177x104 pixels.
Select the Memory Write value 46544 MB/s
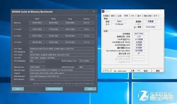(x=53, y=23)
